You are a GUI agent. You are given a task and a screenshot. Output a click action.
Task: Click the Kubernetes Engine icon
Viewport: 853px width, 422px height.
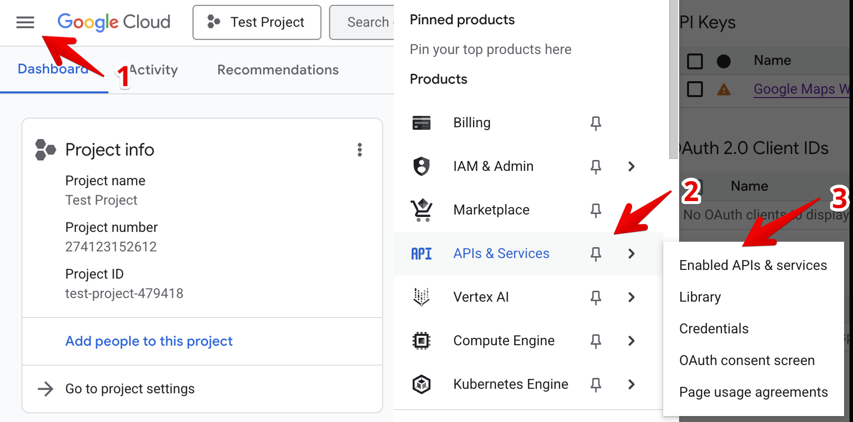(x=422, y=384)
